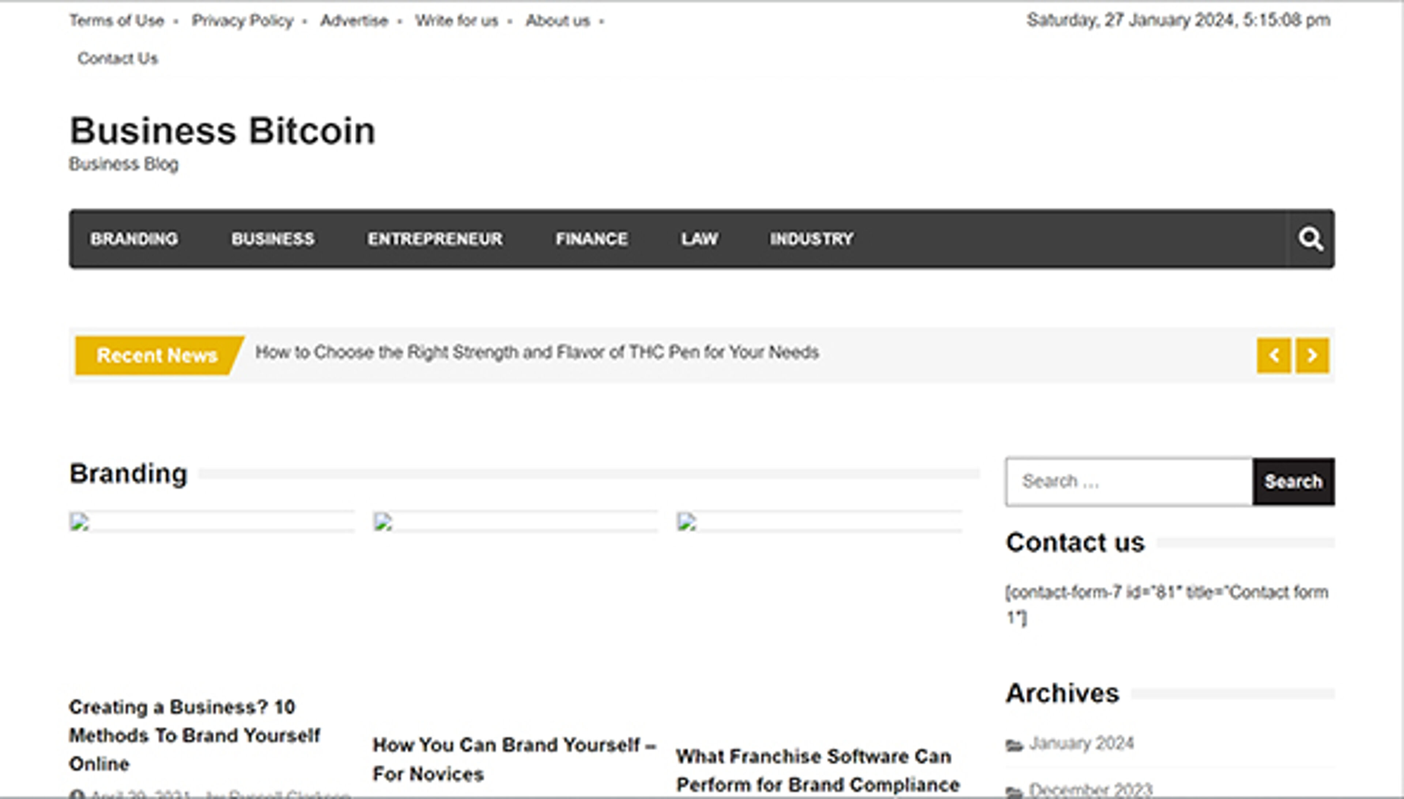Click the Write for us link
Screen dimensions: 1404x799
coord(457,20)
